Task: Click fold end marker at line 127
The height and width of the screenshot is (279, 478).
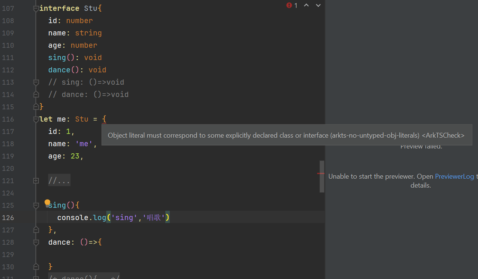Action: [x=36, y=230]
